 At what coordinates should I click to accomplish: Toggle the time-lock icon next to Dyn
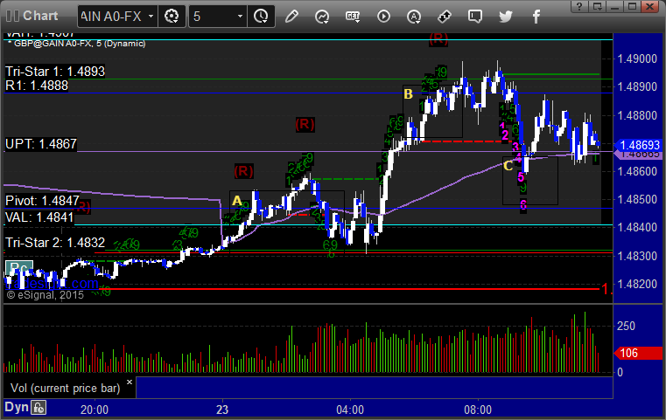pyautogui.click(x=39, y=408)
